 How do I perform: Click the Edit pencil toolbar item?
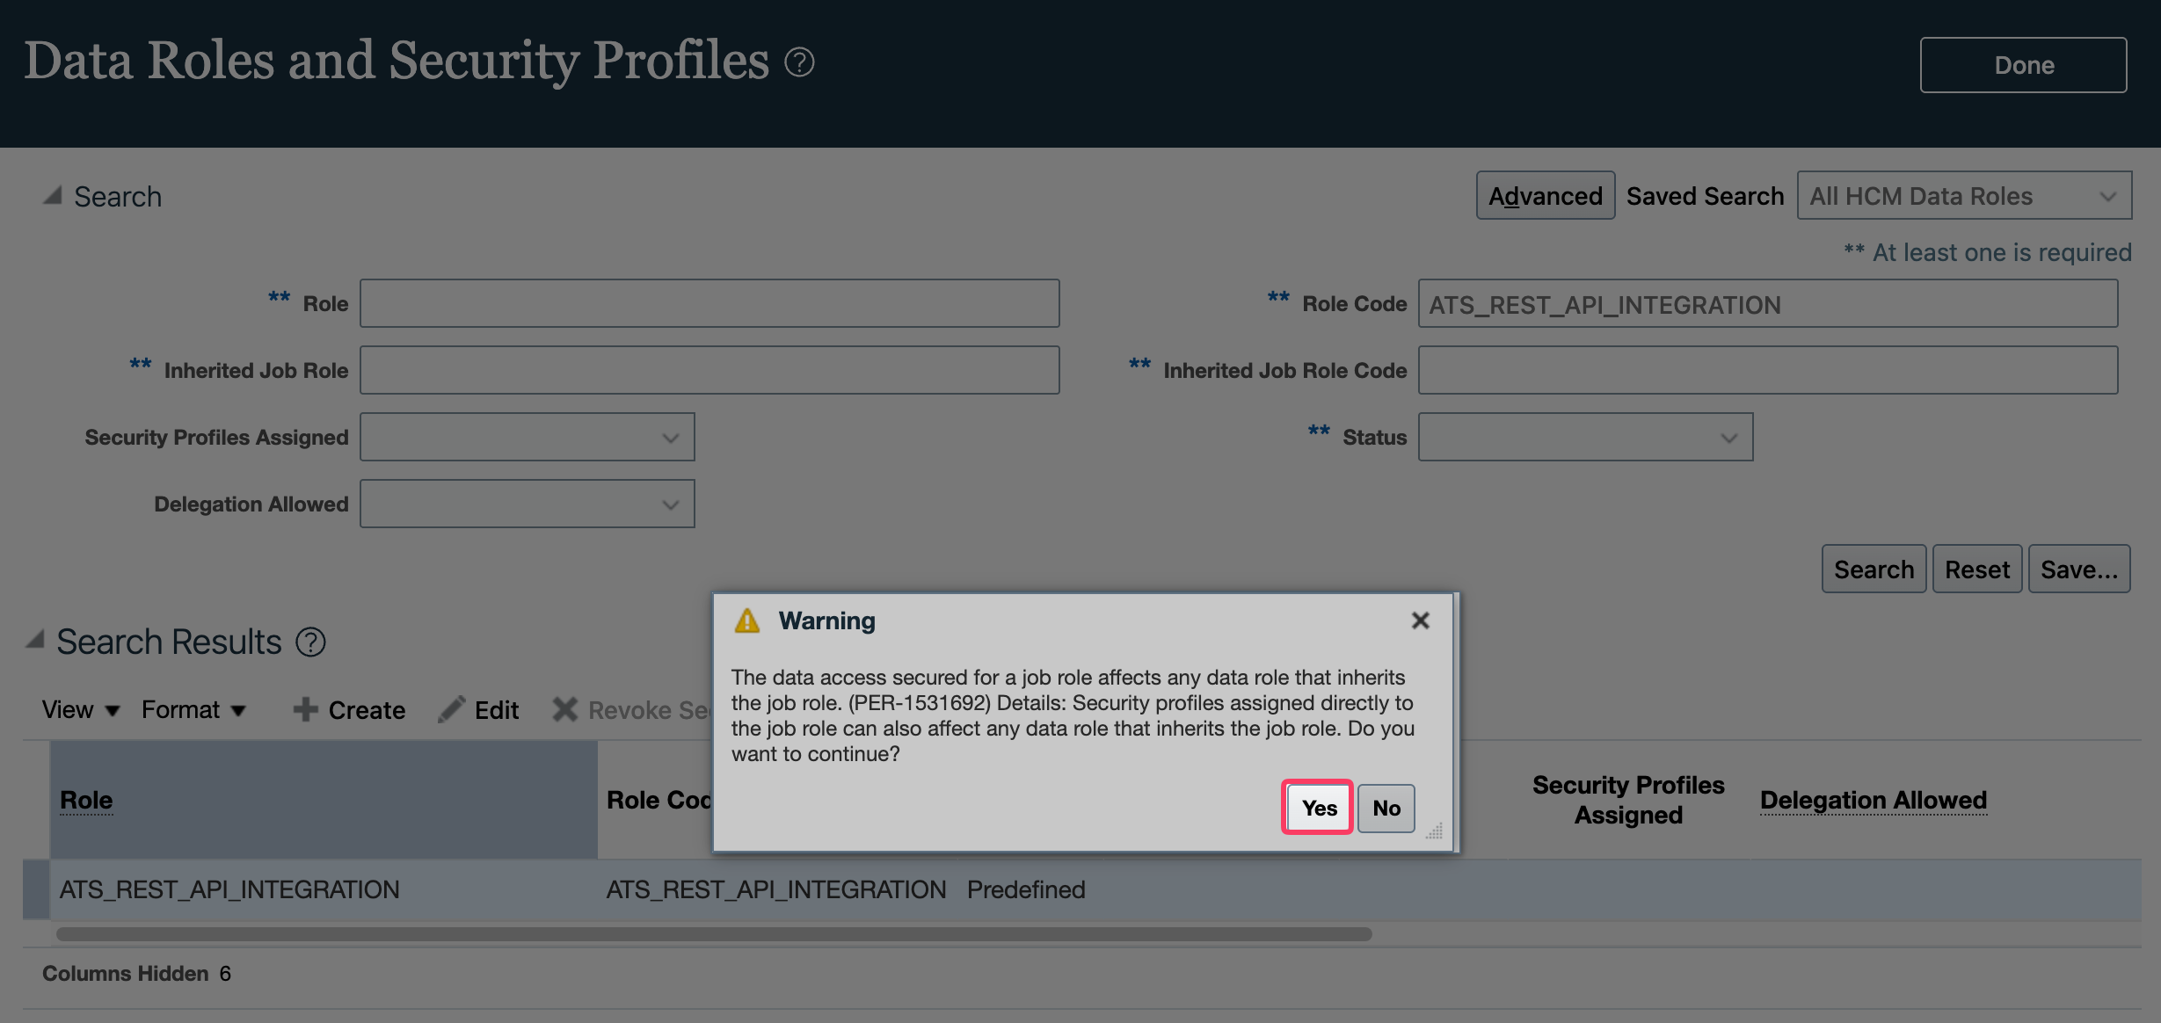click(479, 710)
